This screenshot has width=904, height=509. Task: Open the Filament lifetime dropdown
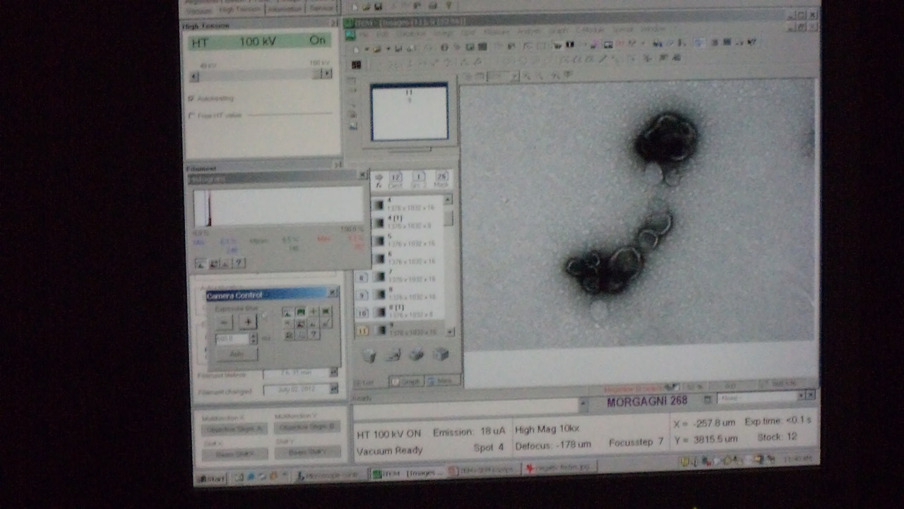(333, 372)
